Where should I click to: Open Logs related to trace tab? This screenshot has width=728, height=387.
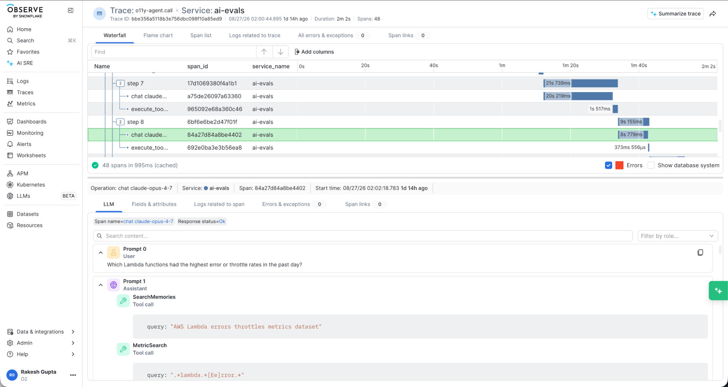click(x=255, y=35)
